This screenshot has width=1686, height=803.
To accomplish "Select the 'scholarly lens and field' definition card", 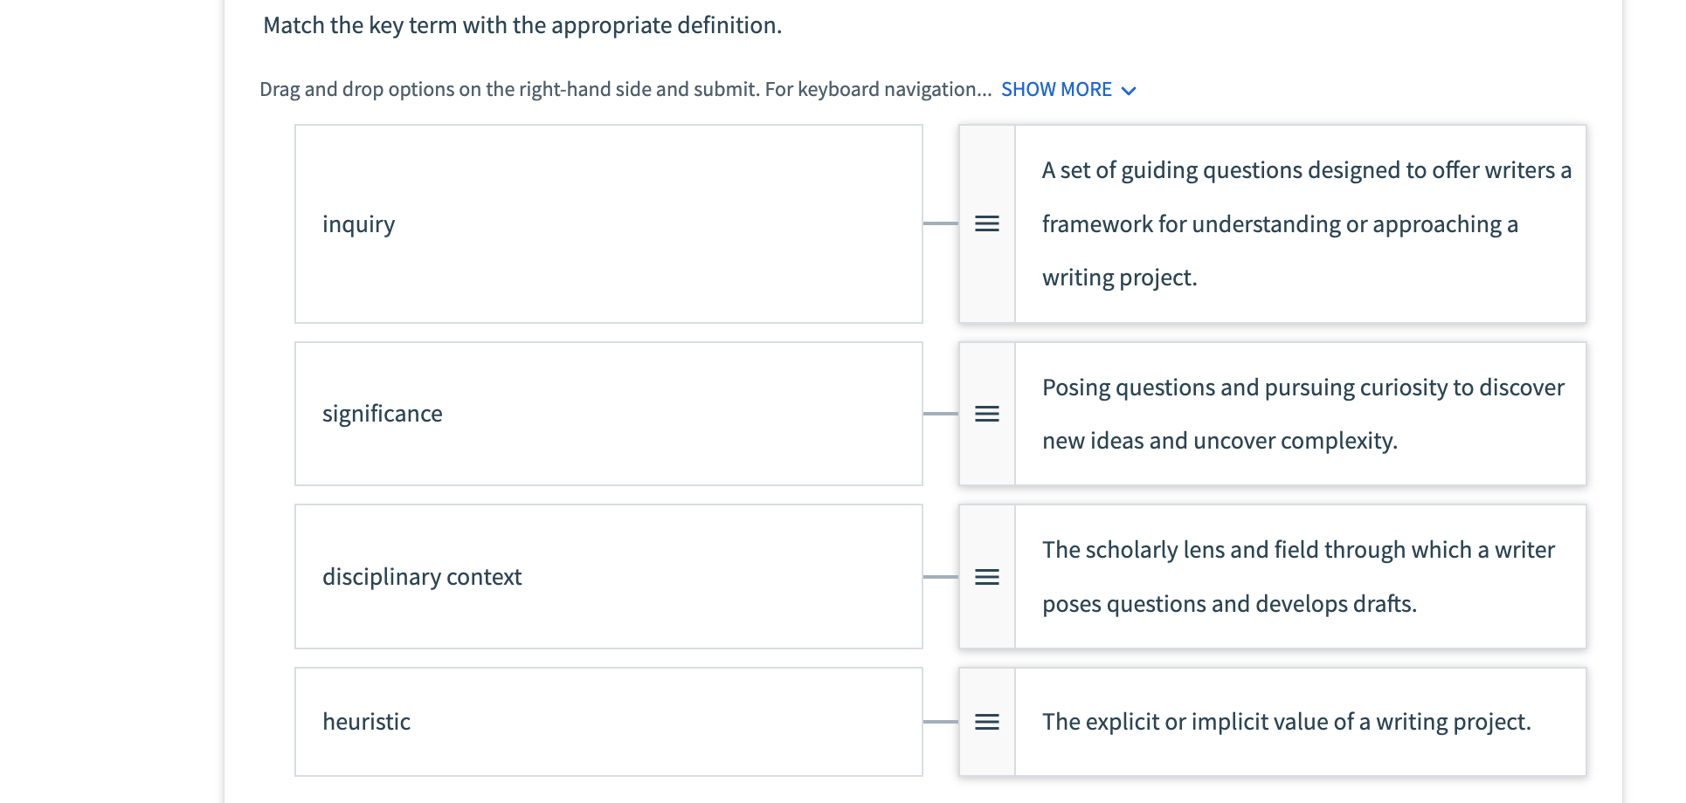I will (1300, 577).
